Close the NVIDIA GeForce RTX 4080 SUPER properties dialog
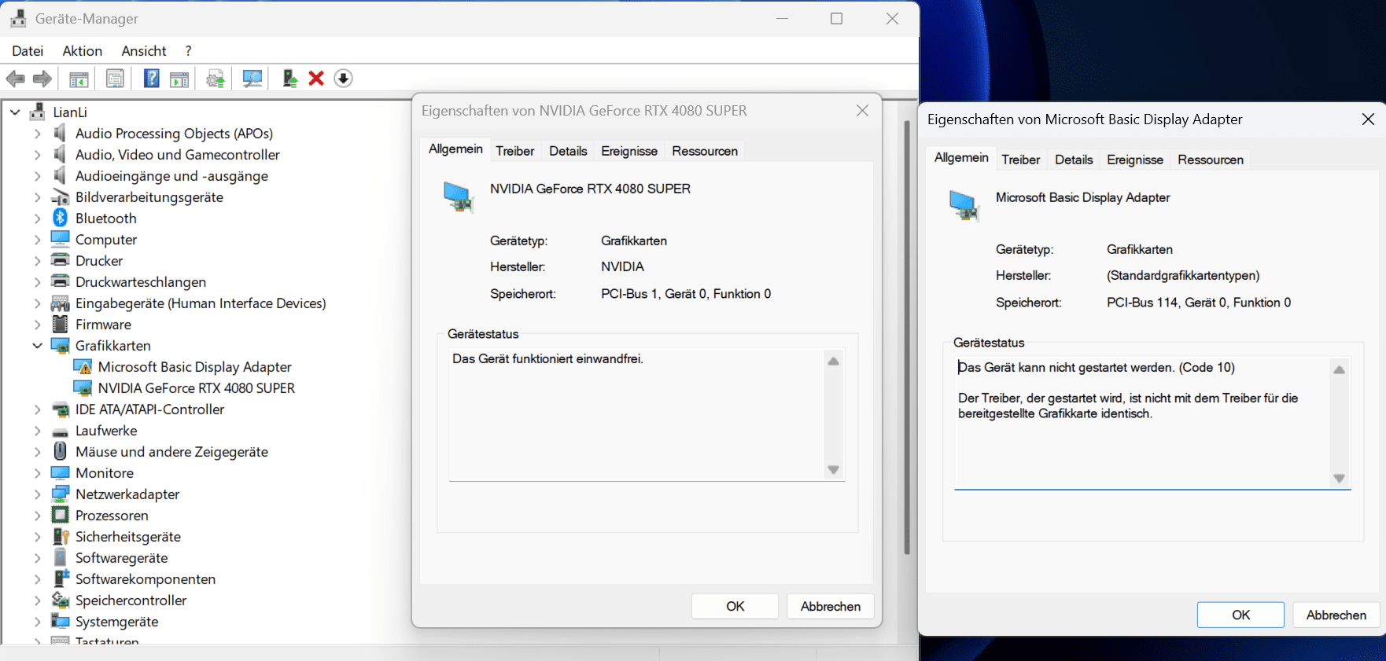The width and height of the screenshot is (1386, 661). pyautogui.click(x=863, y=111)
